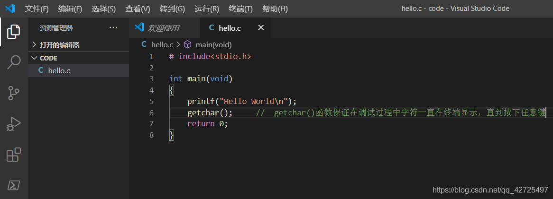Screen dimensions: 553x199
Task: Click the VS Code logo icon
Action: pos(10,9)
